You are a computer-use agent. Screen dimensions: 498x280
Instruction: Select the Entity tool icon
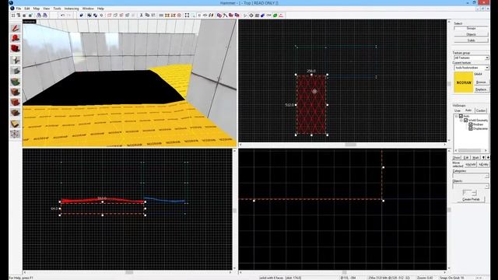15,60
